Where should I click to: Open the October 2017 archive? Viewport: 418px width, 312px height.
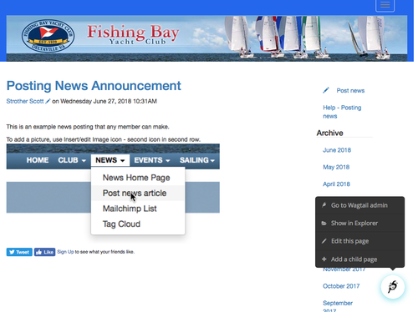[x=341, y=286]
